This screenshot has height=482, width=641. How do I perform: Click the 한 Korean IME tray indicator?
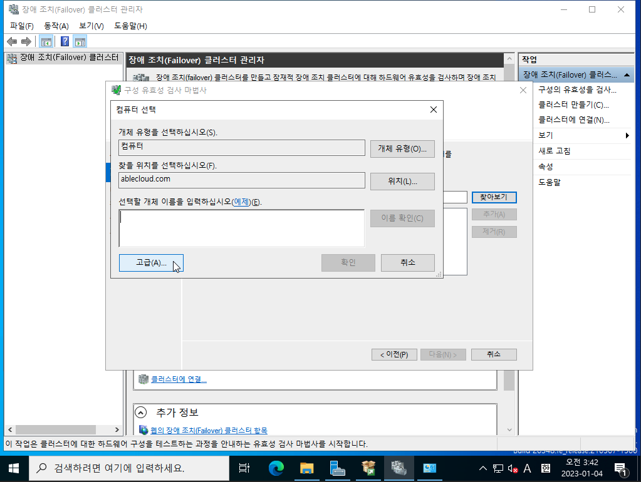coord(546,468)
